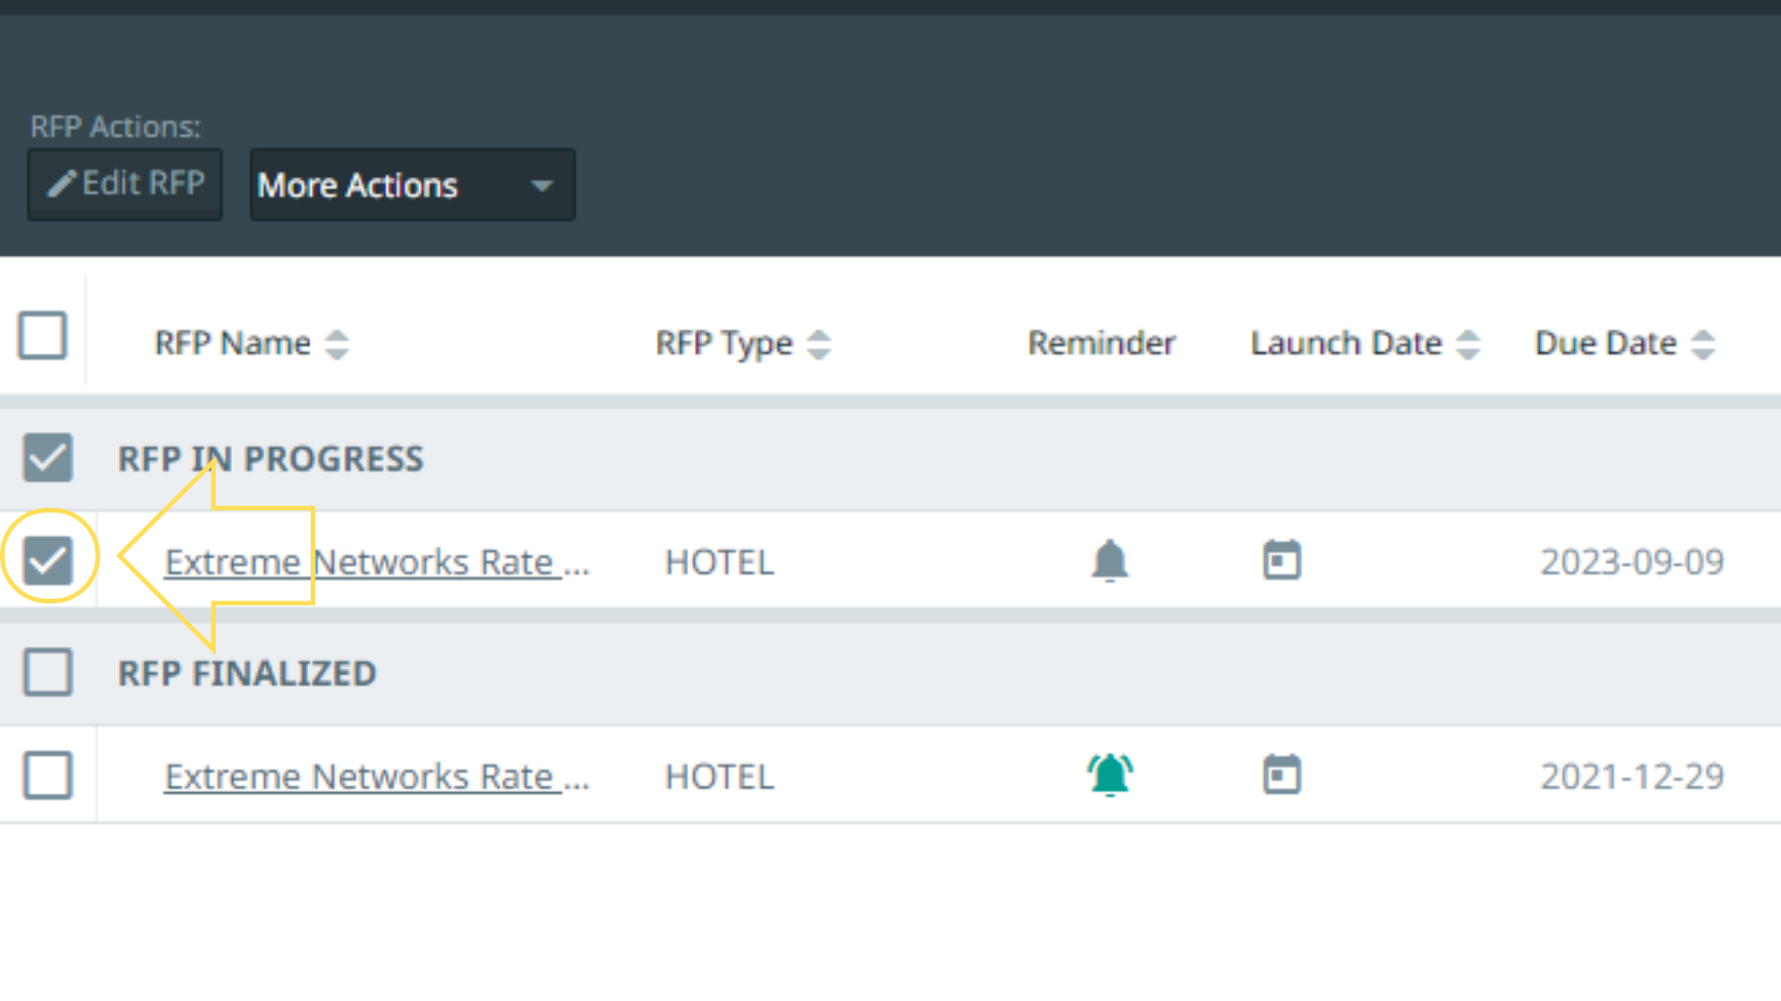Open the More Actions dropdown
The image size is (1781, 1001).
click(412, 185)
